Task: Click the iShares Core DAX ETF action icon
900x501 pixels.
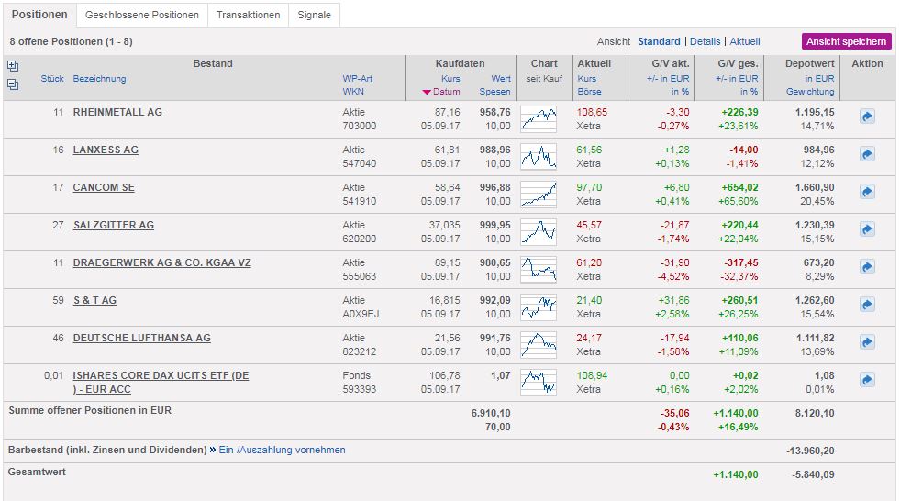Action: click(x=866, y=380)
